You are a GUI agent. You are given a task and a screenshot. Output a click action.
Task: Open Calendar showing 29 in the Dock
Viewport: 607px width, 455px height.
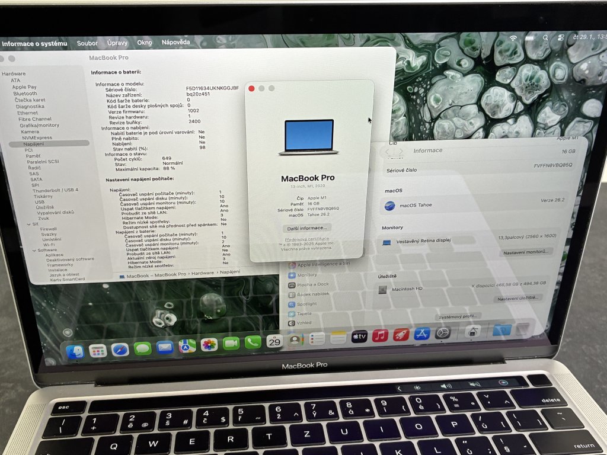coord(274,341)
